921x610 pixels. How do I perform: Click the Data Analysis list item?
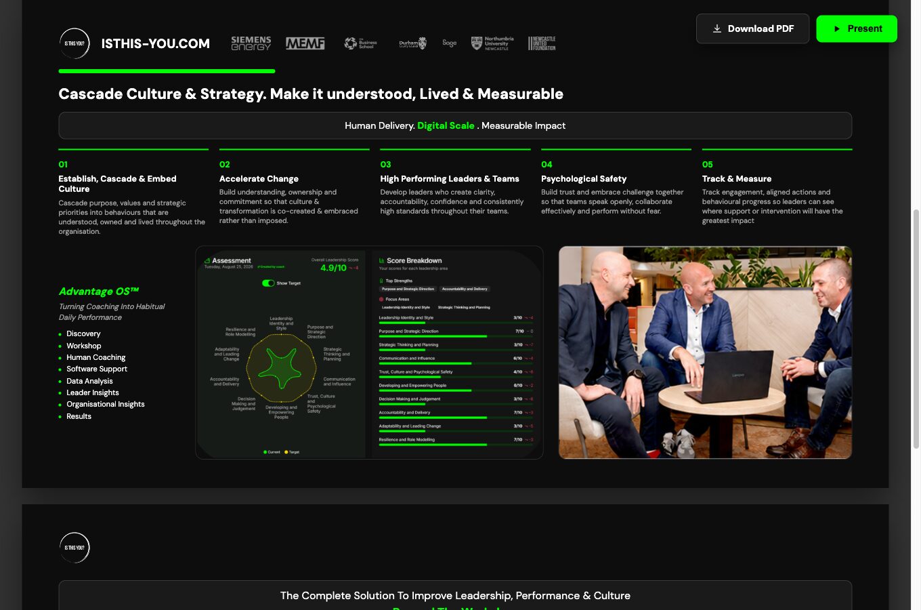click(89, 381)
